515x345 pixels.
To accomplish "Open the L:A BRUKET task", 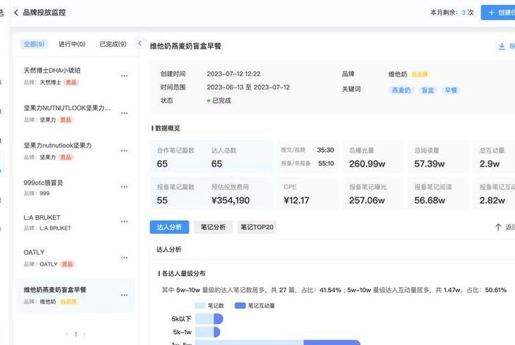I will pyautogui.click(x=76, y=222).
